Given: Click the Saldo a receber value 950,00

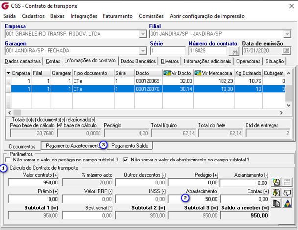Looking at the screenshot, I should click(x=245, y=216).
